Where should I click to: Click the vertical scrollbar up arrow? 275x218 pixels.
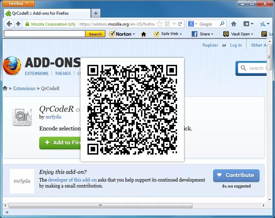pyautogui.click(x=270, y=41)
